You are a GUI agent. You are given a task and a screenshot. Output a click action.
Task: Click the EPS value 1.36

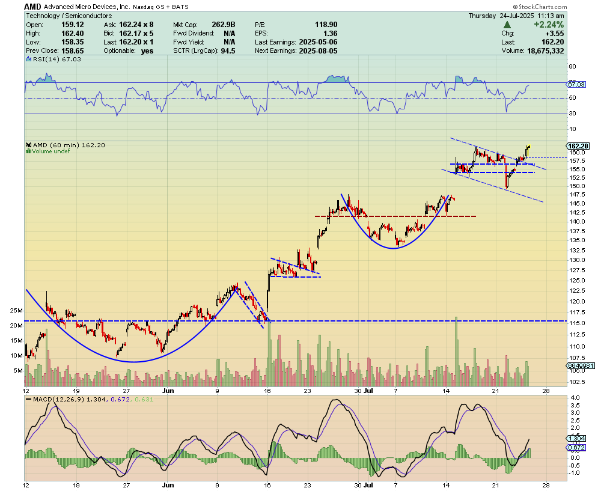330,34
